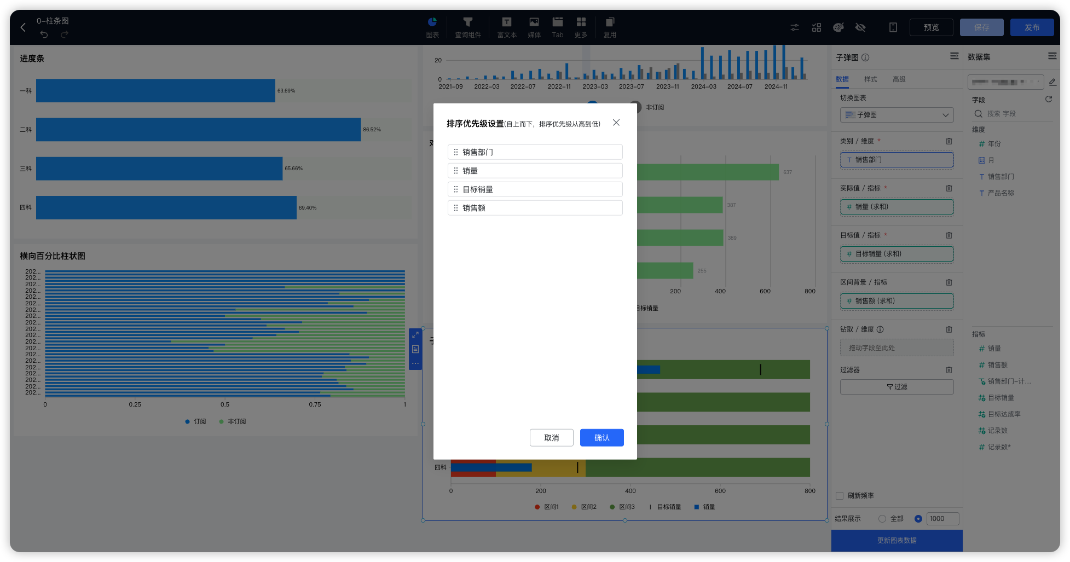Select the 1000 rows radio option
Screen dimensions: 1070x562
(x=918, y=519)
